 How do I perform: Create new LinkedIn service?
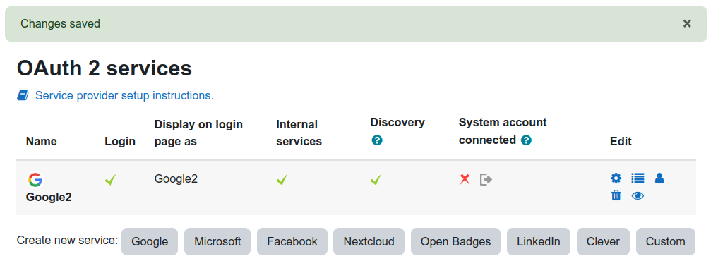(x=539, y=241)
